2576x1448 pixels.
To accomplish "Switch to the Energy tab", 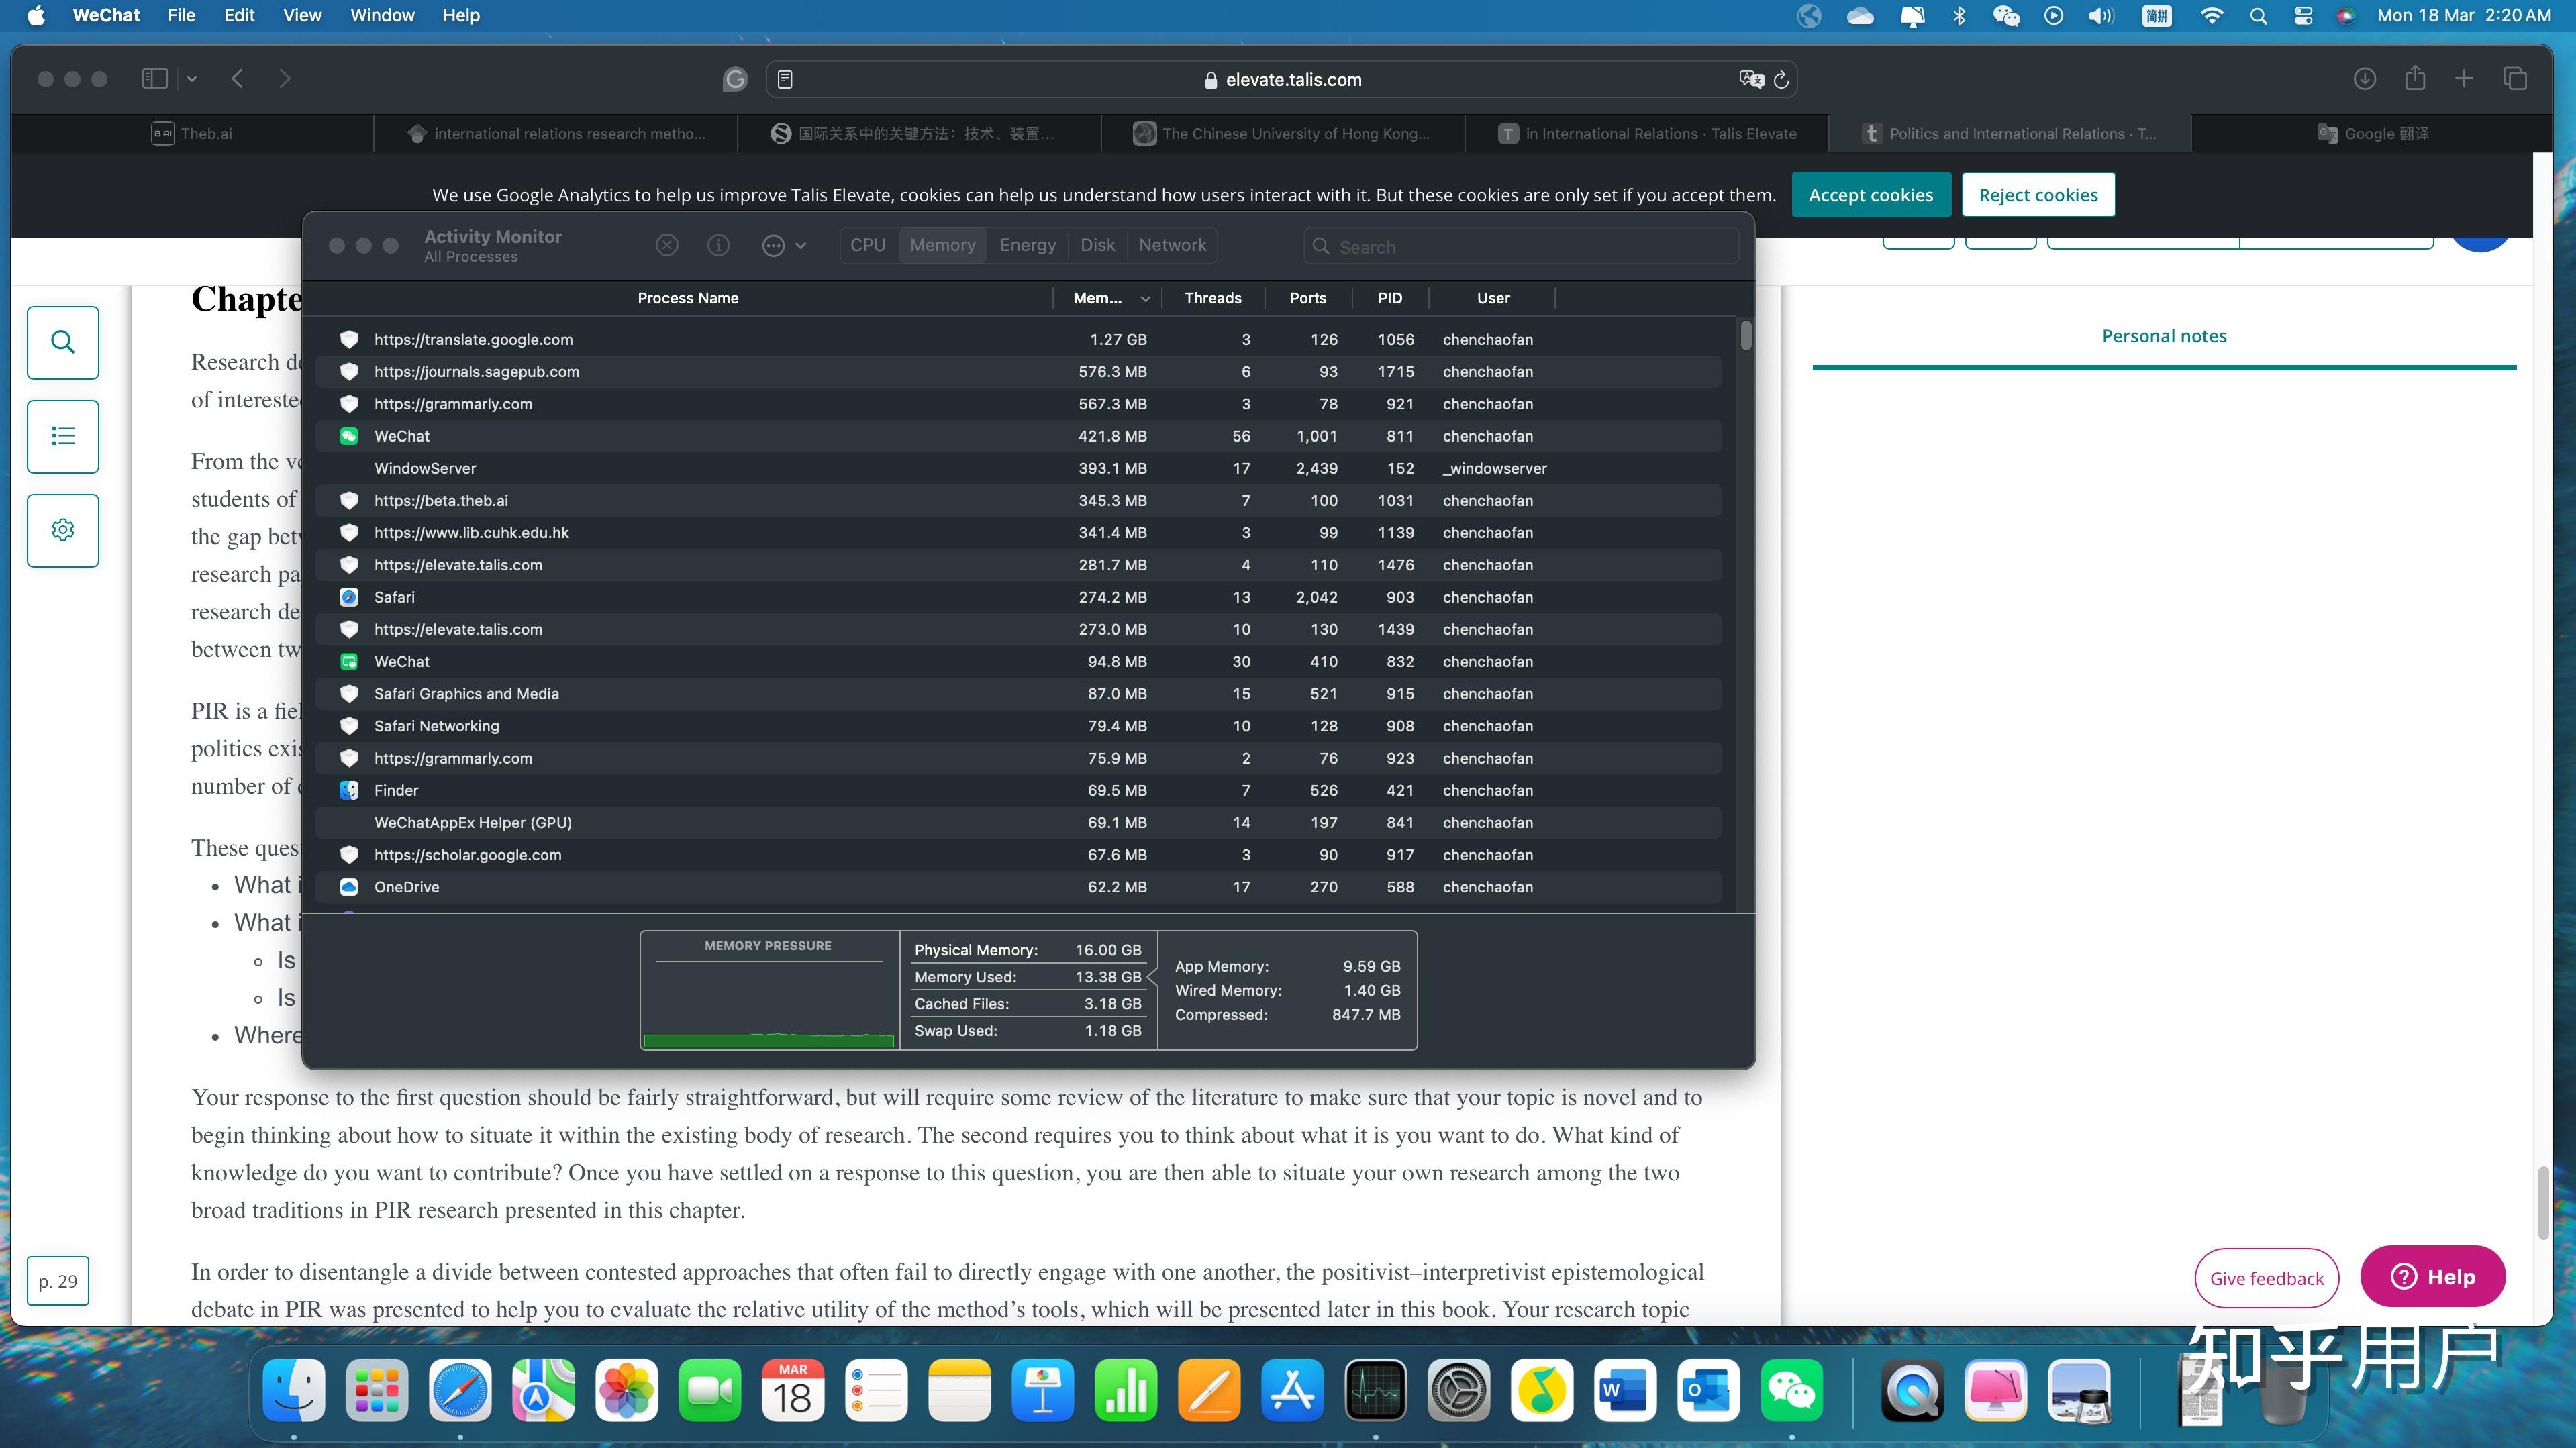I will 1027,245.
